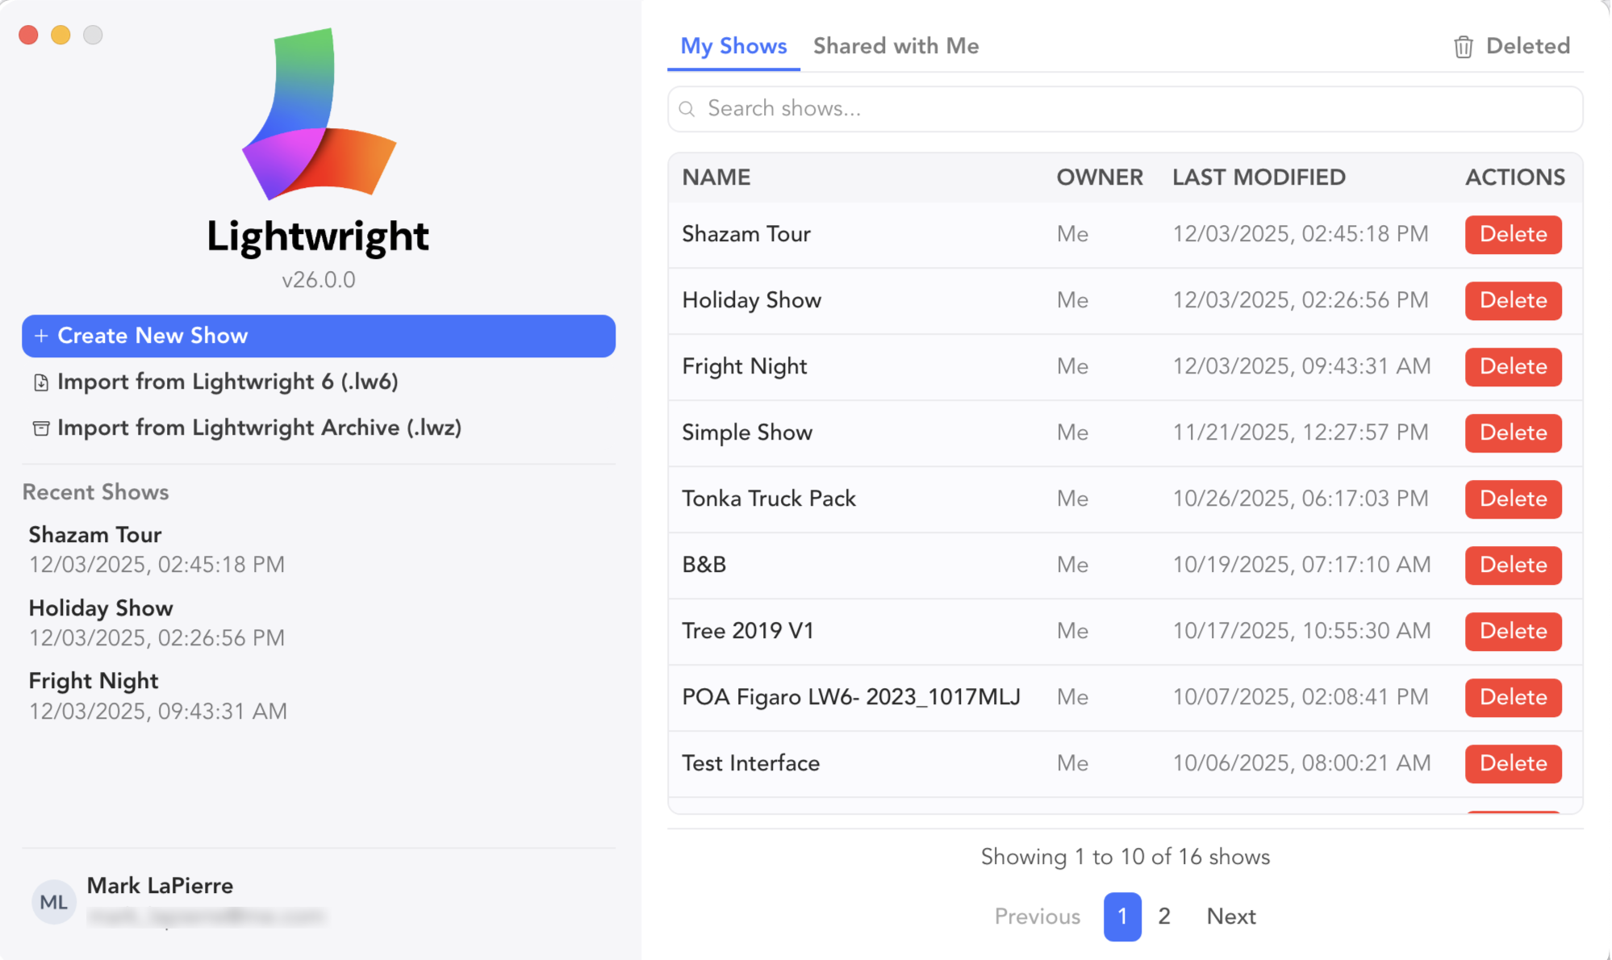Click the yellow minimize window button
1612x960 pixels.
(x=61, y=35)
